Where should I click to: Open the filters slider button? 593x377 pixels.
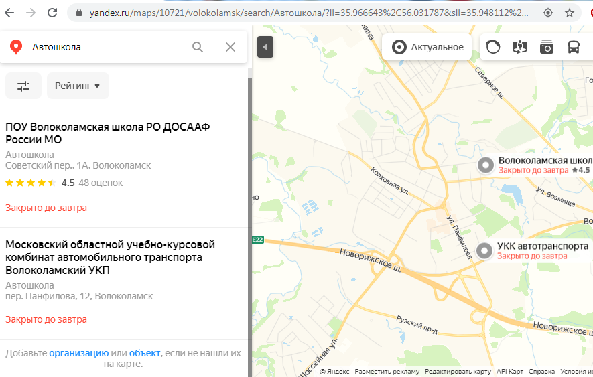23,86
